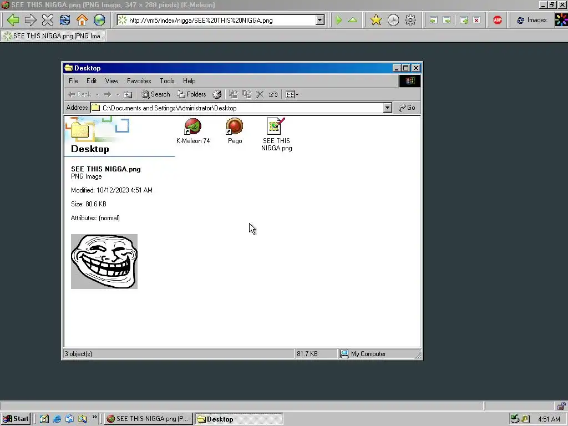Open the File menu in Desktop window
This screenshot has width=568, height=426.
73,81
